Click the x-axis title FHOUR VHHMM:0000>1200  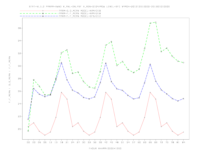[x=105, y=148]
